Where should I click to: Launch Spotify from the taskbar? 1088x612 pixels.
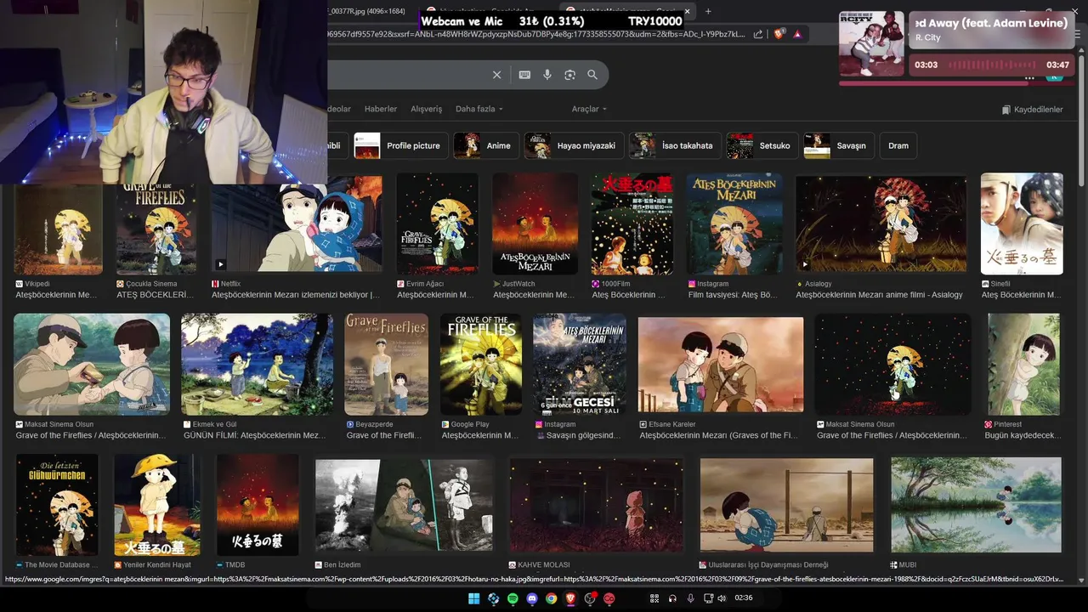coord(513,598)
